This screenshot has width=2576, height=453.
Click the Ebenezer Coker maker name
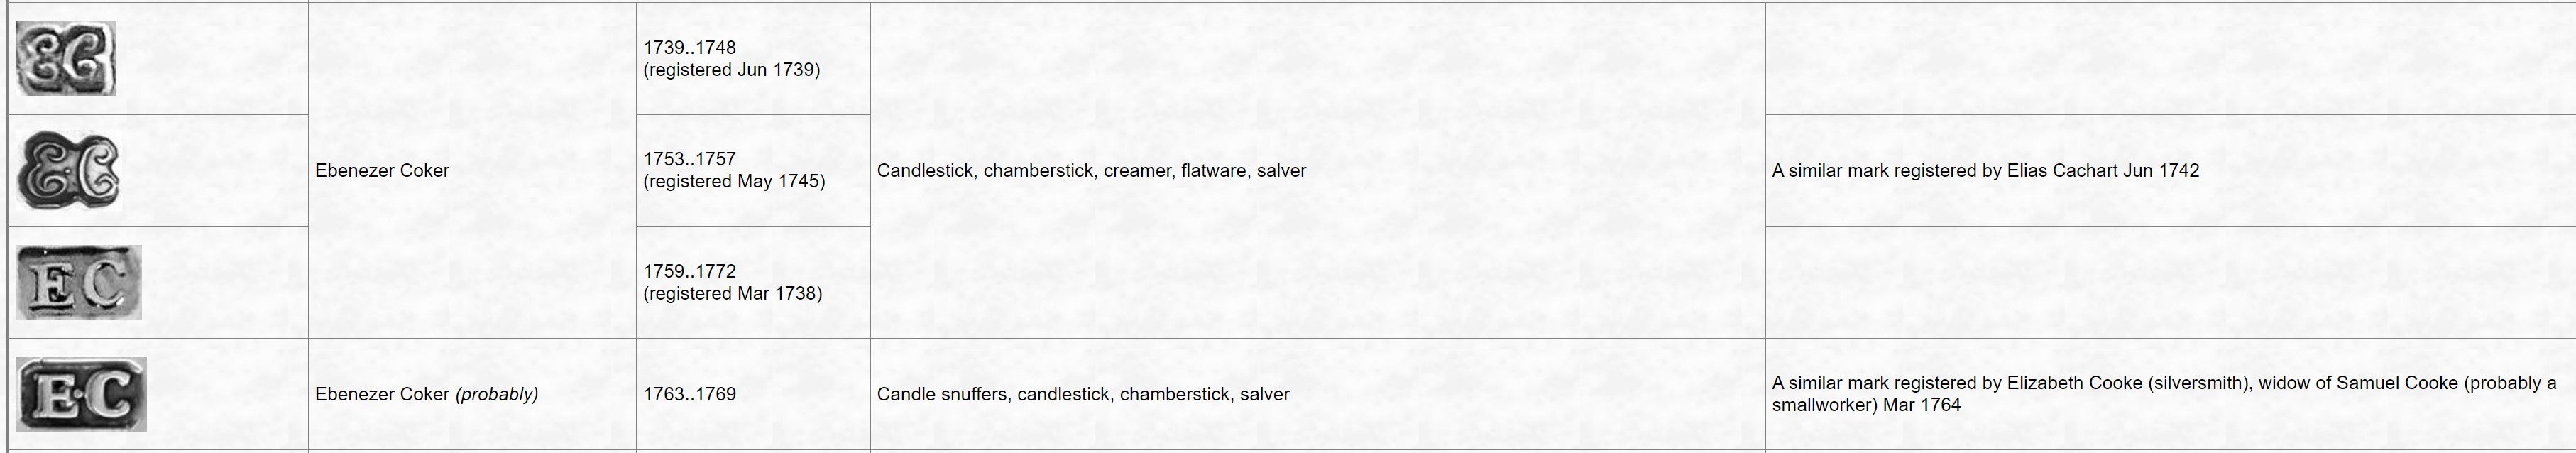tap(382, 171)
